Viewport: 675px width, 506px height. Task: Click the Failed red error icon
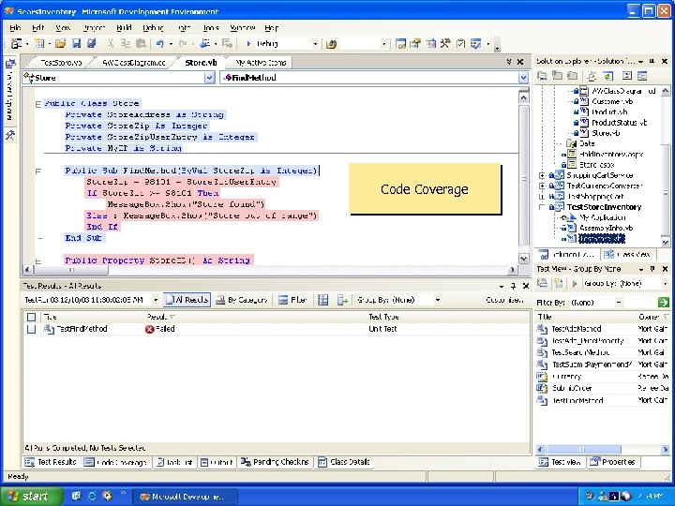click(149, 330)
